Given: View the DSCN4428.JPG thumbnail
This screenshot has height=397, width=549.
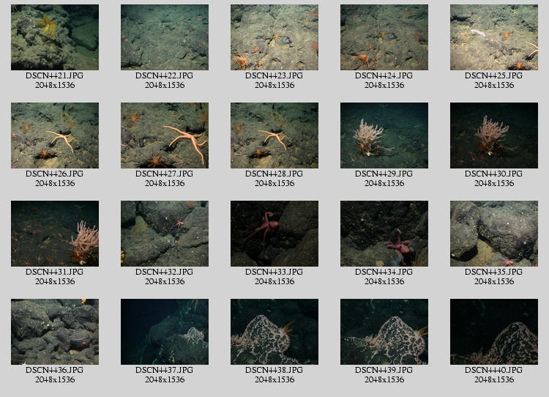Looking at the screenshot, I should [274, 136].
